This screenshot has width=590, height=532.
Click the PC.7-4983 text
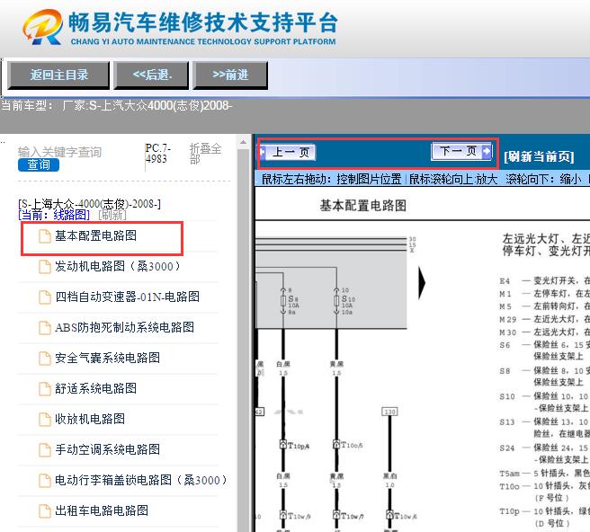click(158, 154)
